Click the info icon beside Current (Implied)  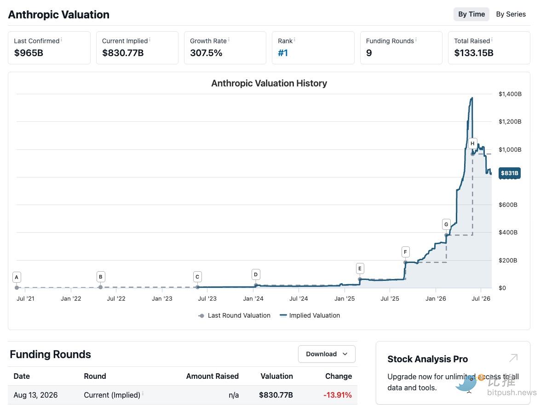tap(143, 394)
